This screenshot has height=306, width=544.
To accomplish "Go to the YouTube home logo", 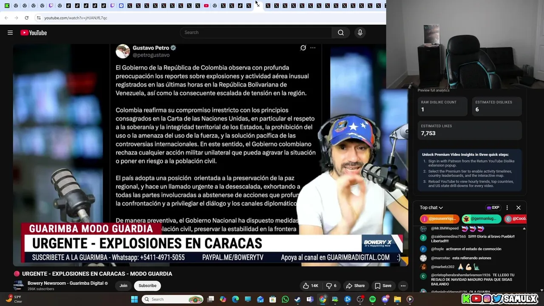I will coord(34,33).
